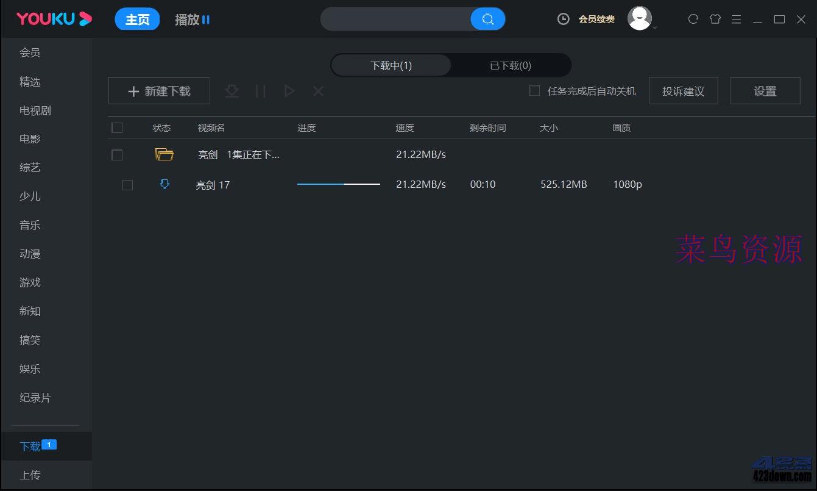Click the 新建下载 button
This screenshot has height=491, width=817.
tap(158, 90)
